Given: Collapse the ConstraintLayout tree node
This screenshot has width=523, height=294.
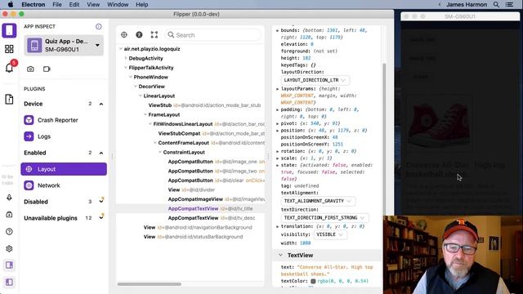Looking at the screenshot, I should click(160, 152).
